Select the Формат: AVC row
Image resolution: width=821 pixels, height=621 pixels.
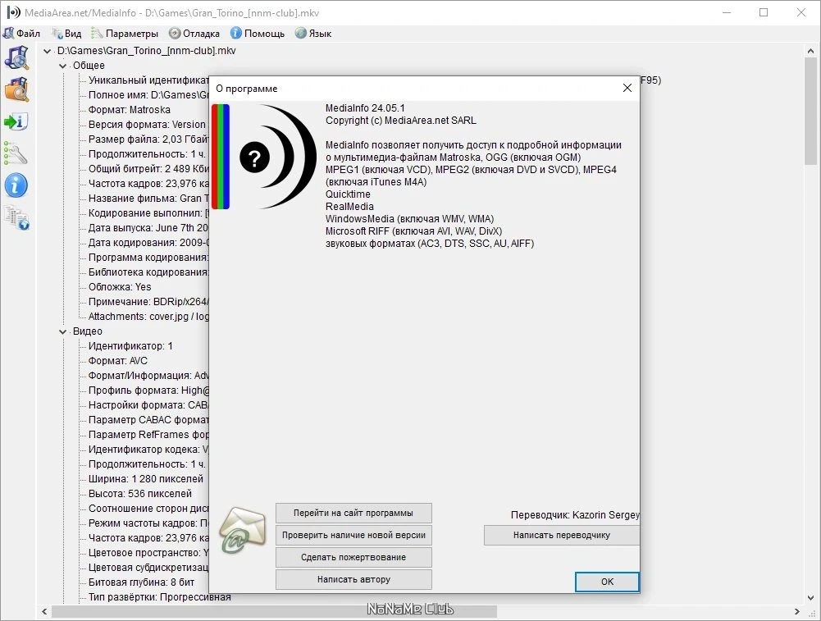pos(118,361)
